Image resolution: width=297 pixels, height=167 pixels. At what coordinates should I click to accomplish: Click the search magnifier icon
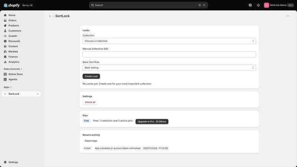[x=92, y=5]
